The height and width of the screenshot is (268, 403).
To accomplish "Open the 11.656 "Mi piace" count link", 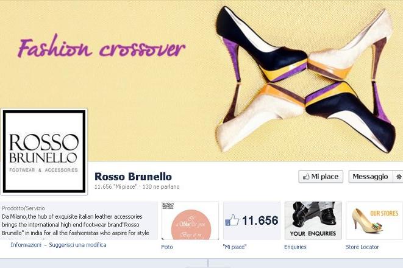I will (x=116, y=187).
